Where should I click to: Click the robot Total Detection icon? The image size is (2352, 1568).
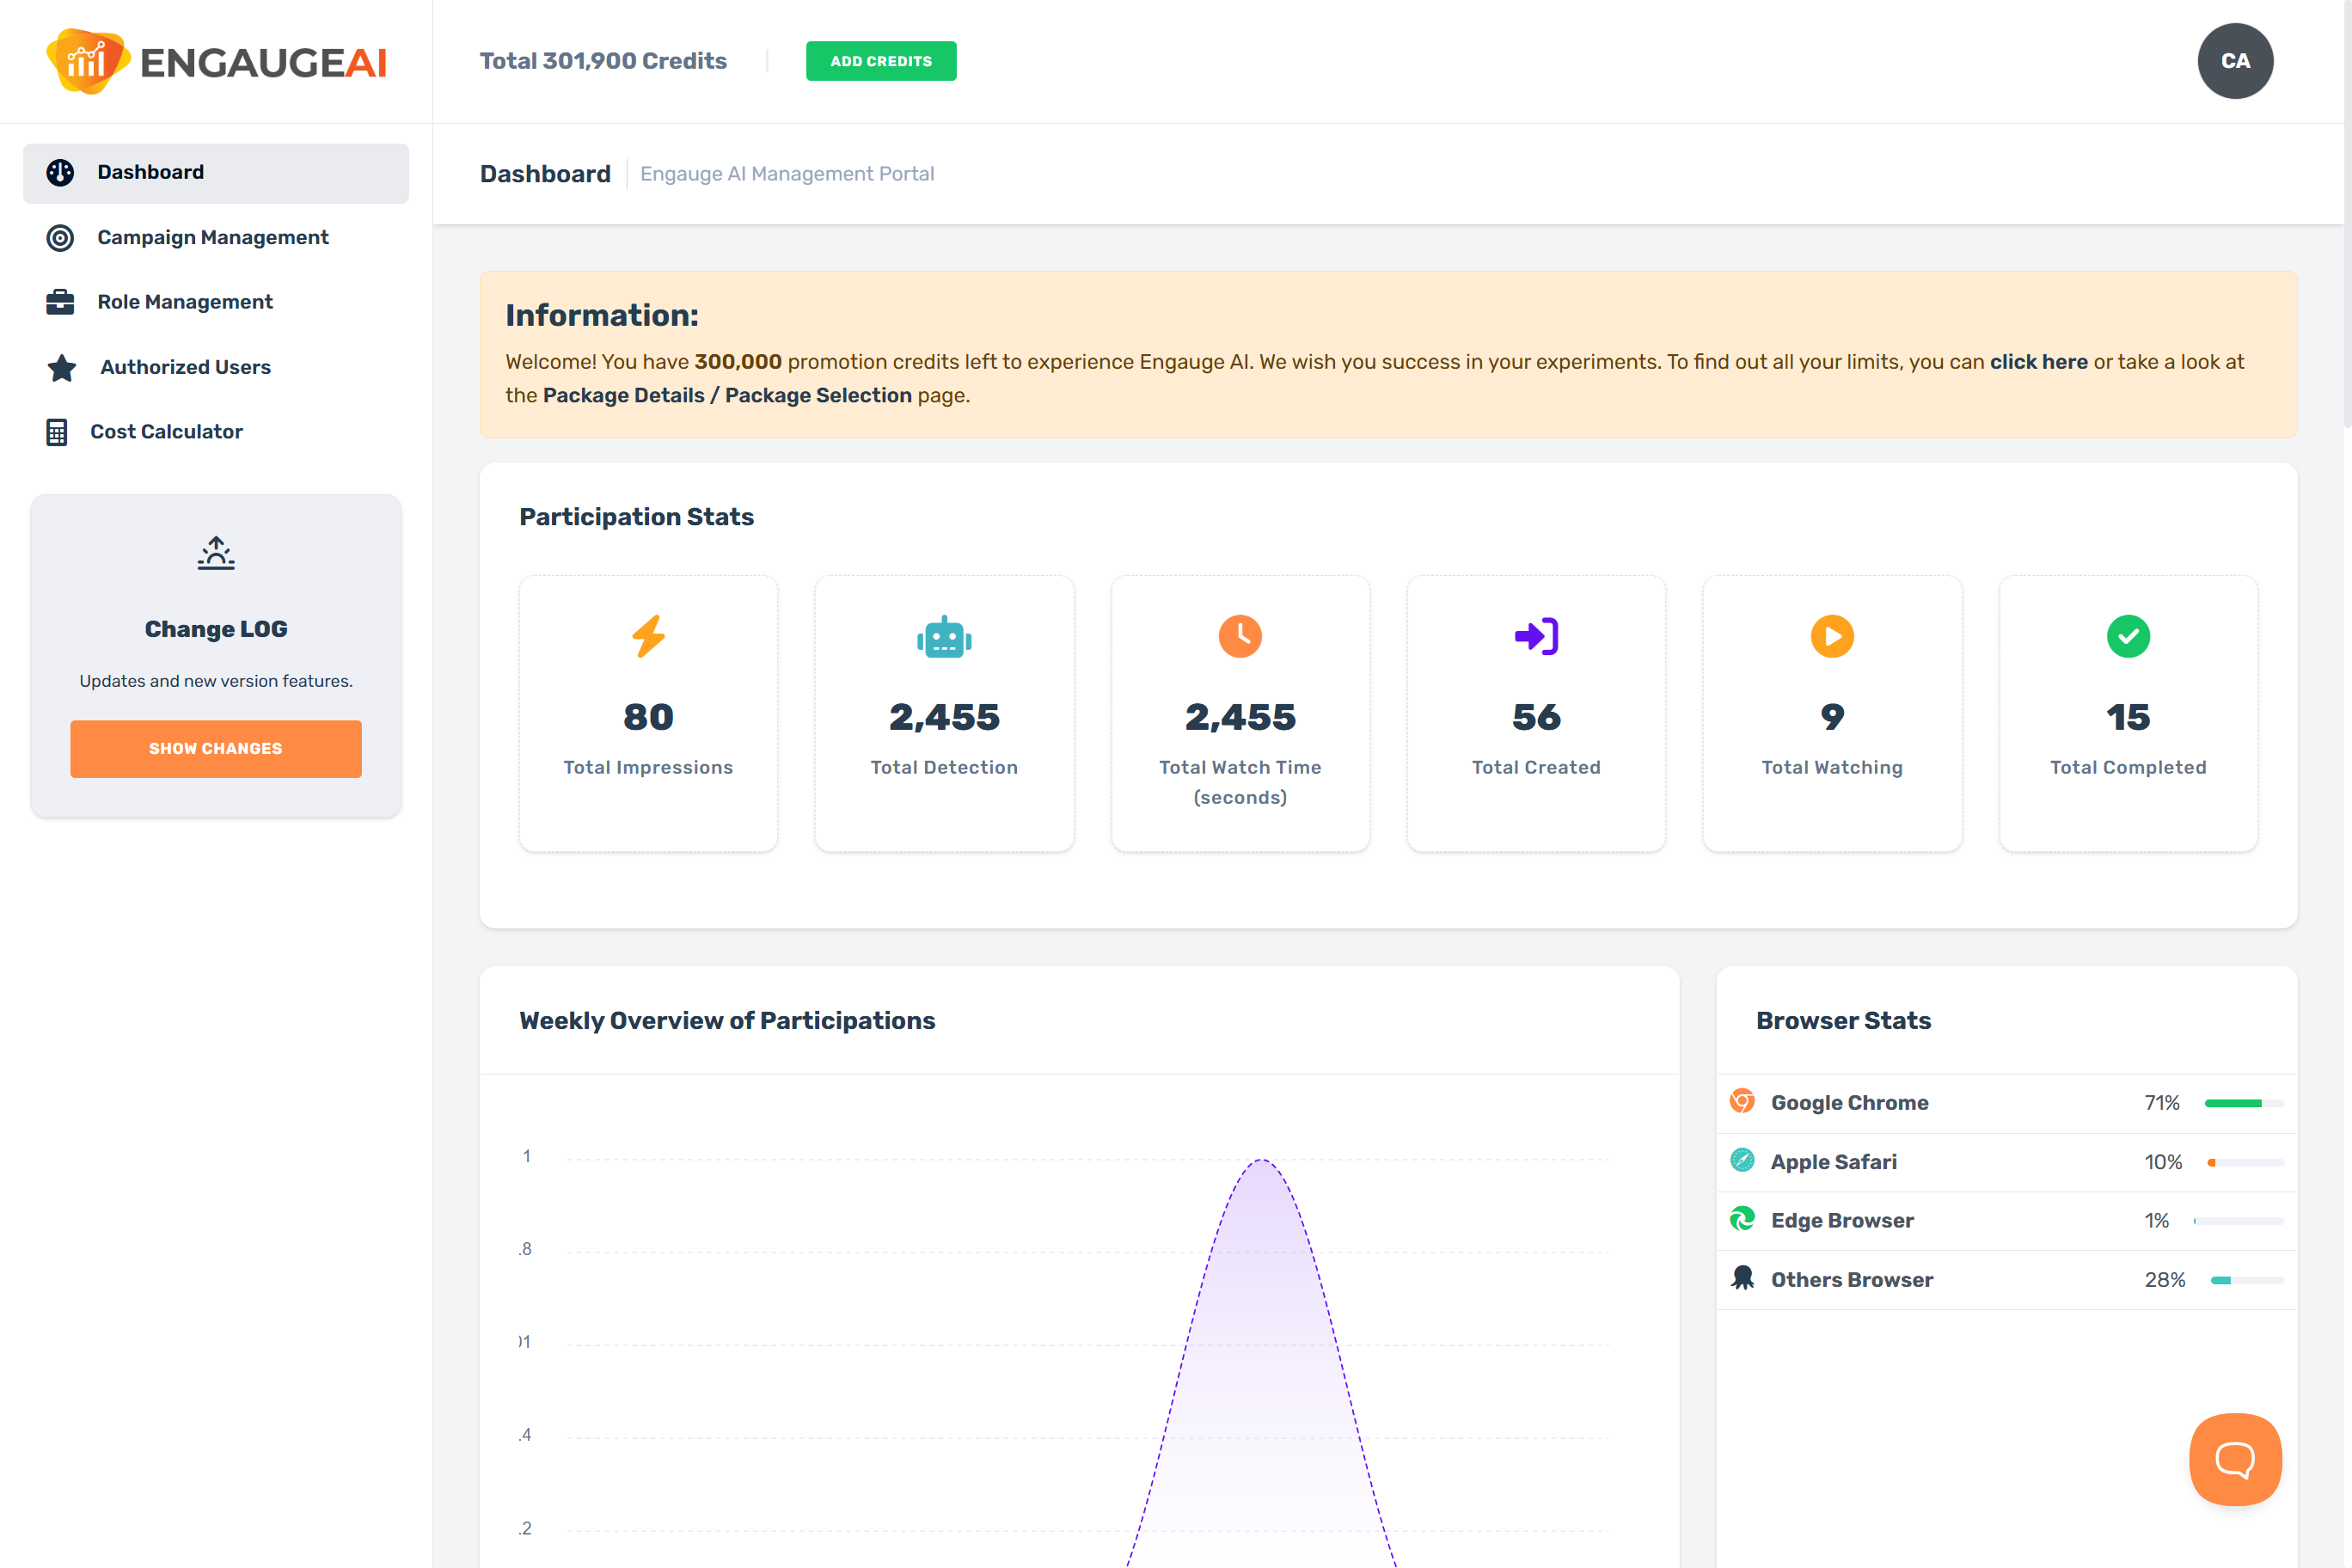click(943, 637)
